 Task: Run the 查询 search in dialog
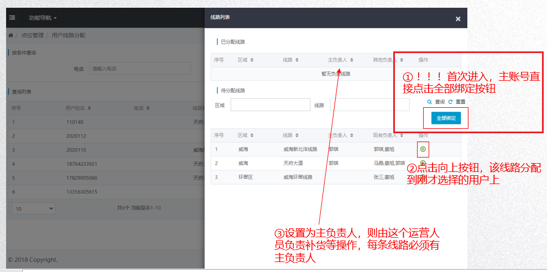tap(436, 102)
